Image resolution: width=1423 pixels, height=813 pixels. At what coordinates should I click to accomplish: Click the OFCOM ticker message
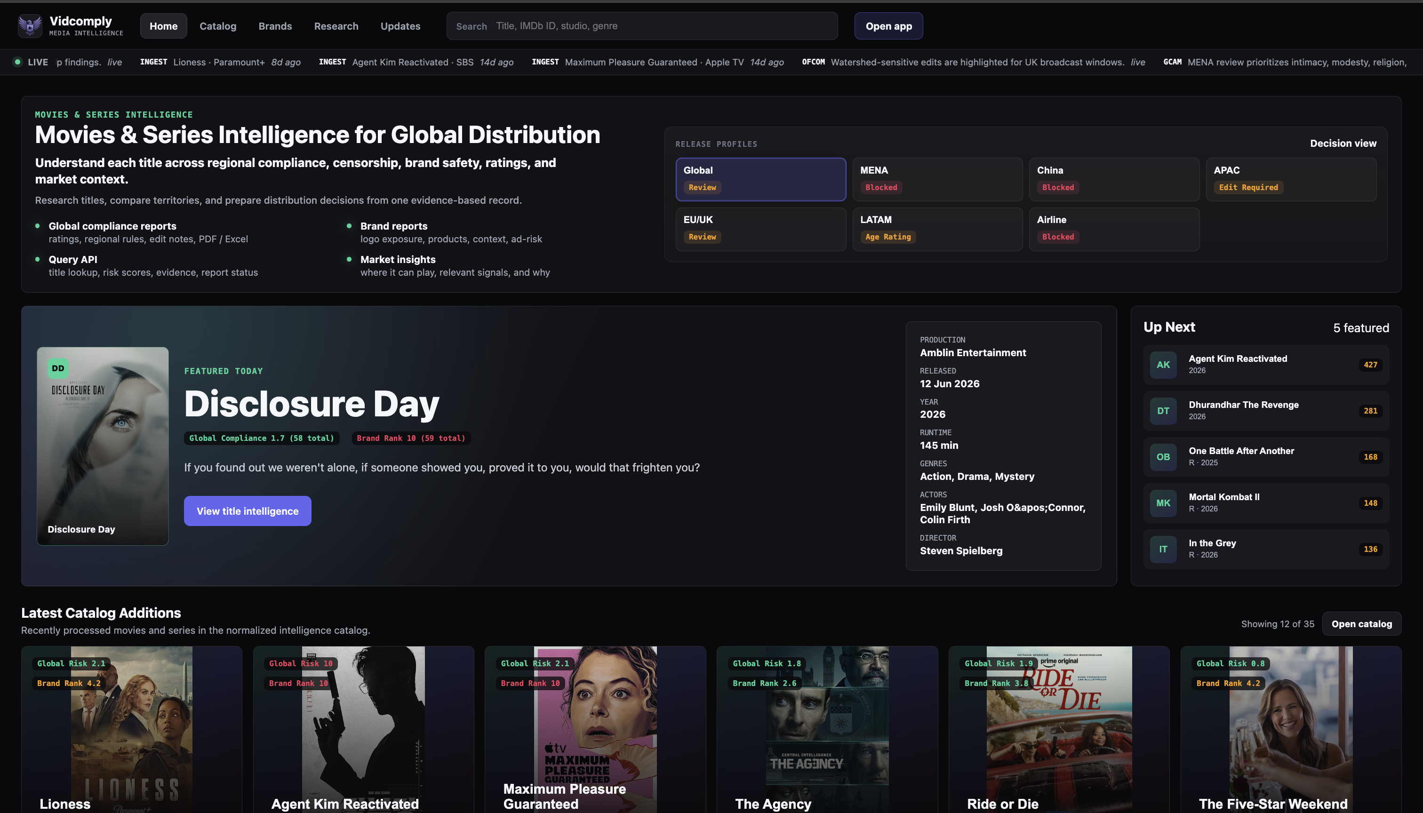point(973,62)
